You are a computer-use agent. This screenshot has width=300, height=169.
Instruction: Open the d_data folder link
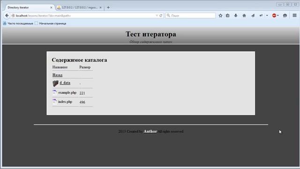65,83
